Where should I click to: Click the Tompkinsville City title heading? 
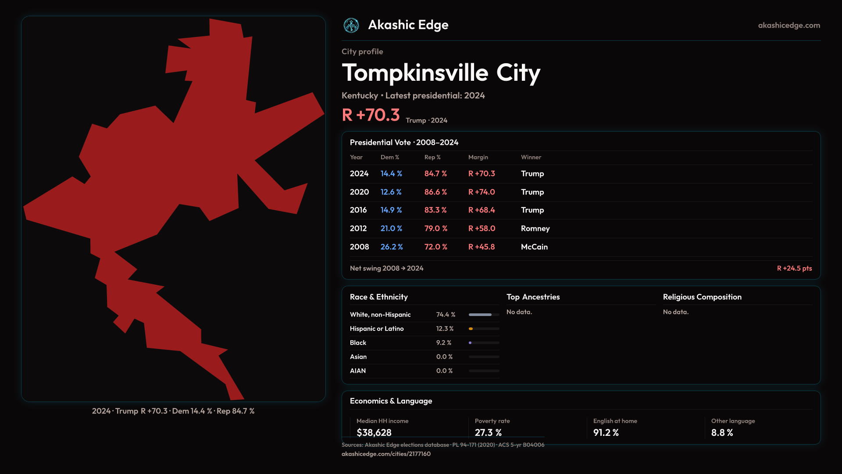click(441, 73)
